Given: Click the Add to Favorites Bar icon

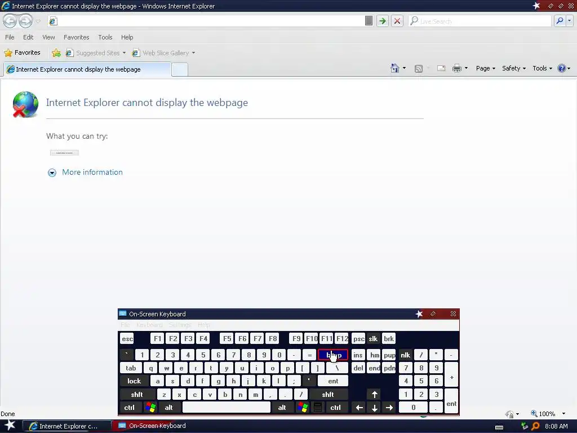Looking at the screenshot, I should click(56, 53).
